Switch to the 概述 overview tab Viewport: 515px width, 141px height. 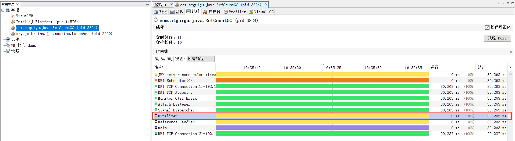(161, 12)
